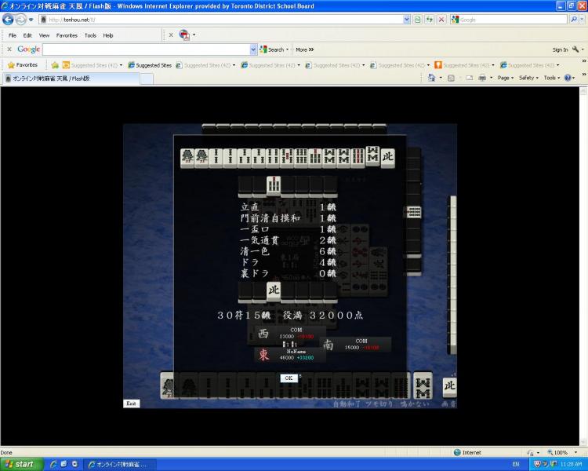Open the File menu
Image resolution: width=588 pixels, height=471 pixels.
(13, 35)
